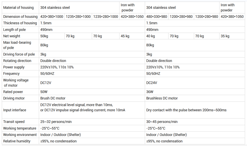Screen dimensions: 247x146
Task: Select the 36W rated power cell
Action: (150, 92)
